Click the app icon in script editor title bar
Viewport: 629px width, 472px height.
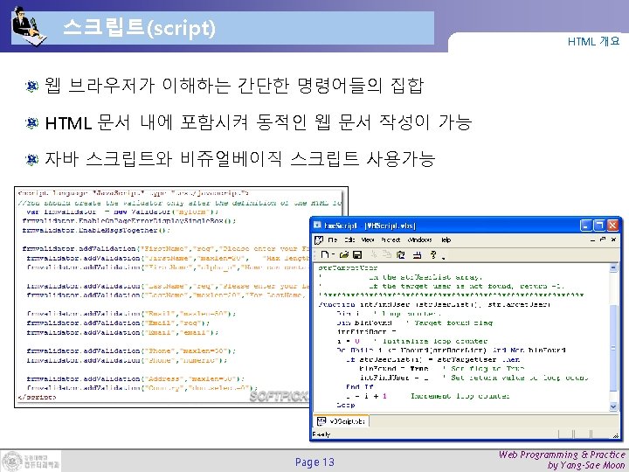point(317,226)
